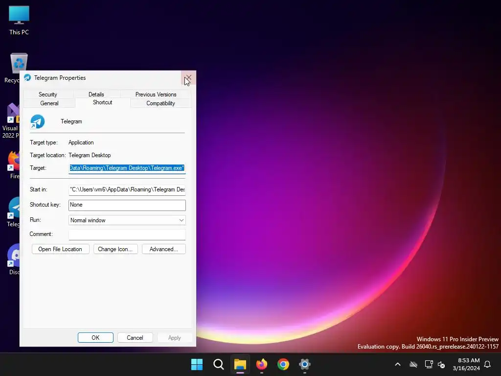The width and height of the screenshot is (501, 376).
Task: Click the Target location value Telegram Desktop
Action: (90, 155)
